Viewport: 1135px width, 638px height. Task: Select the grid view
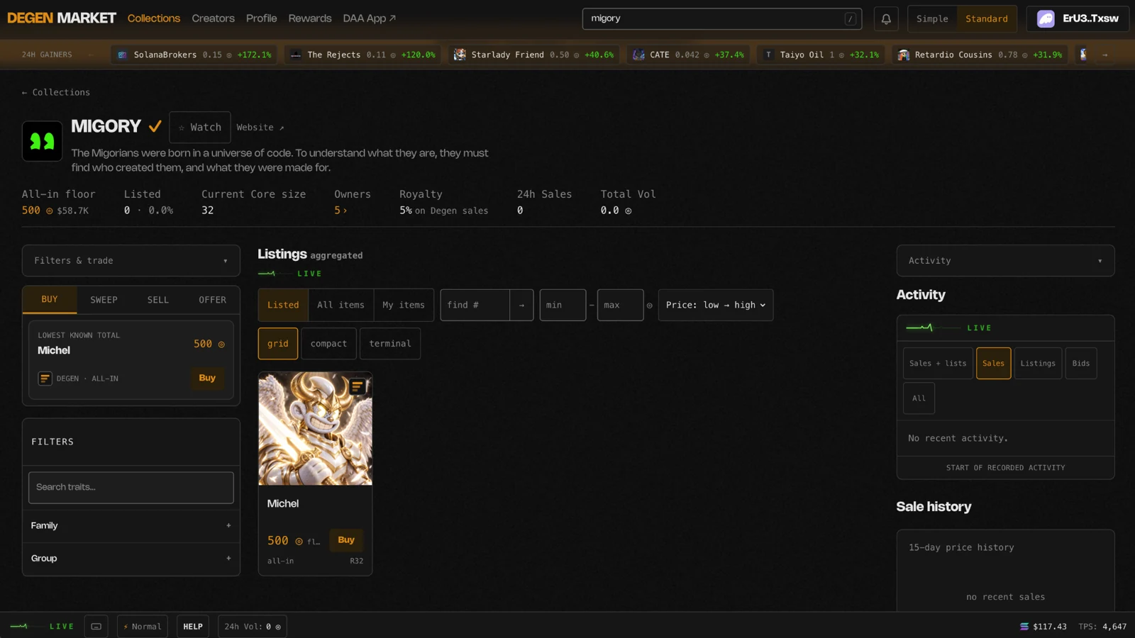point(278,344)
